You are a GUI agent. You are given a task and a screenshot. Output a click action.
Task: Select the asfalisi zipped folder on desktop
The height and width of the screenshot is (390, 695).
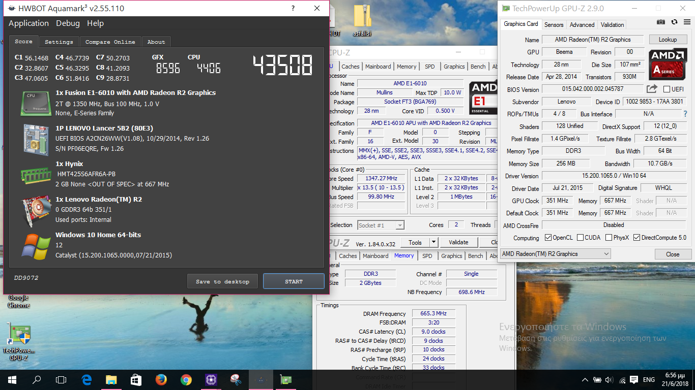click(362, 20)
